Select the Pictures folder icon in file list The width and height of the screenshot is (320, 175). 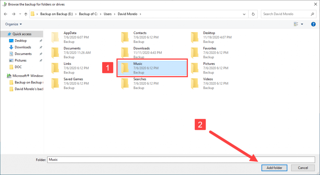(195, 68)
